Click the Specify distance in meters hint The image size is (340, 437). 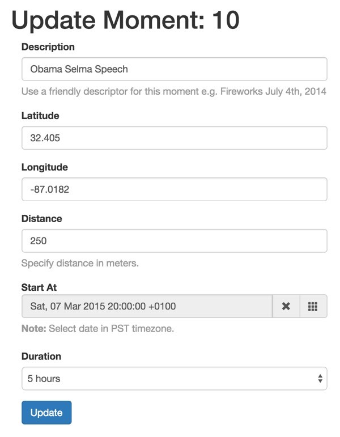(80, 263)
